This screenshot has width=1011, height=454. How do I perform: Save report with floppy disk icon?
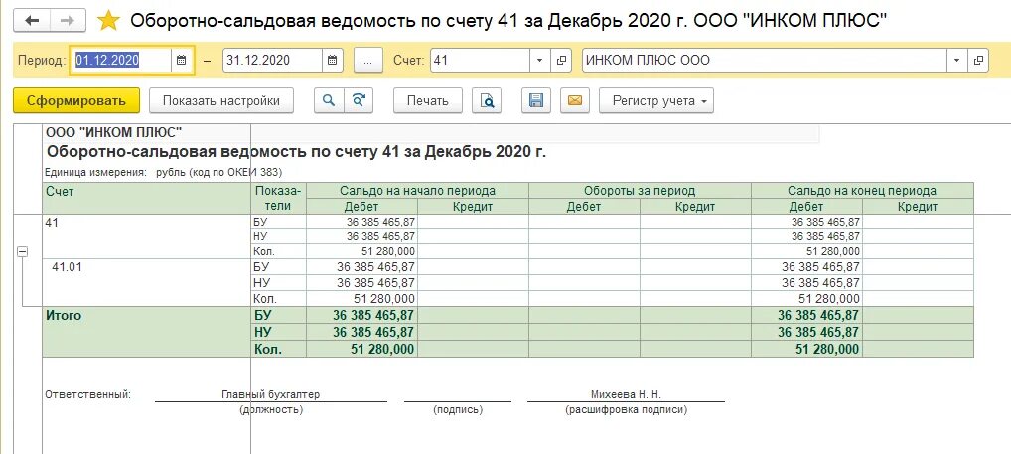coord(536,100)
